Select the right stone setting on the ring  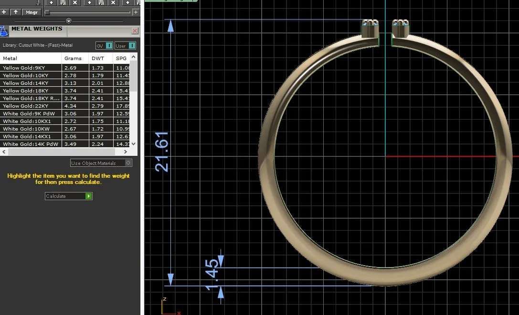click(401, 28)
